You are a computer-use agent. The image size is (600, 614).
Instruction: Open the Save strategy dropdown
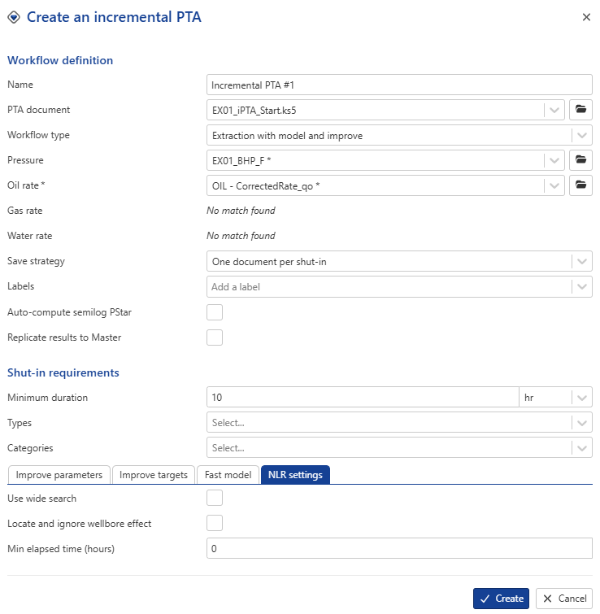tap(581, 261)
